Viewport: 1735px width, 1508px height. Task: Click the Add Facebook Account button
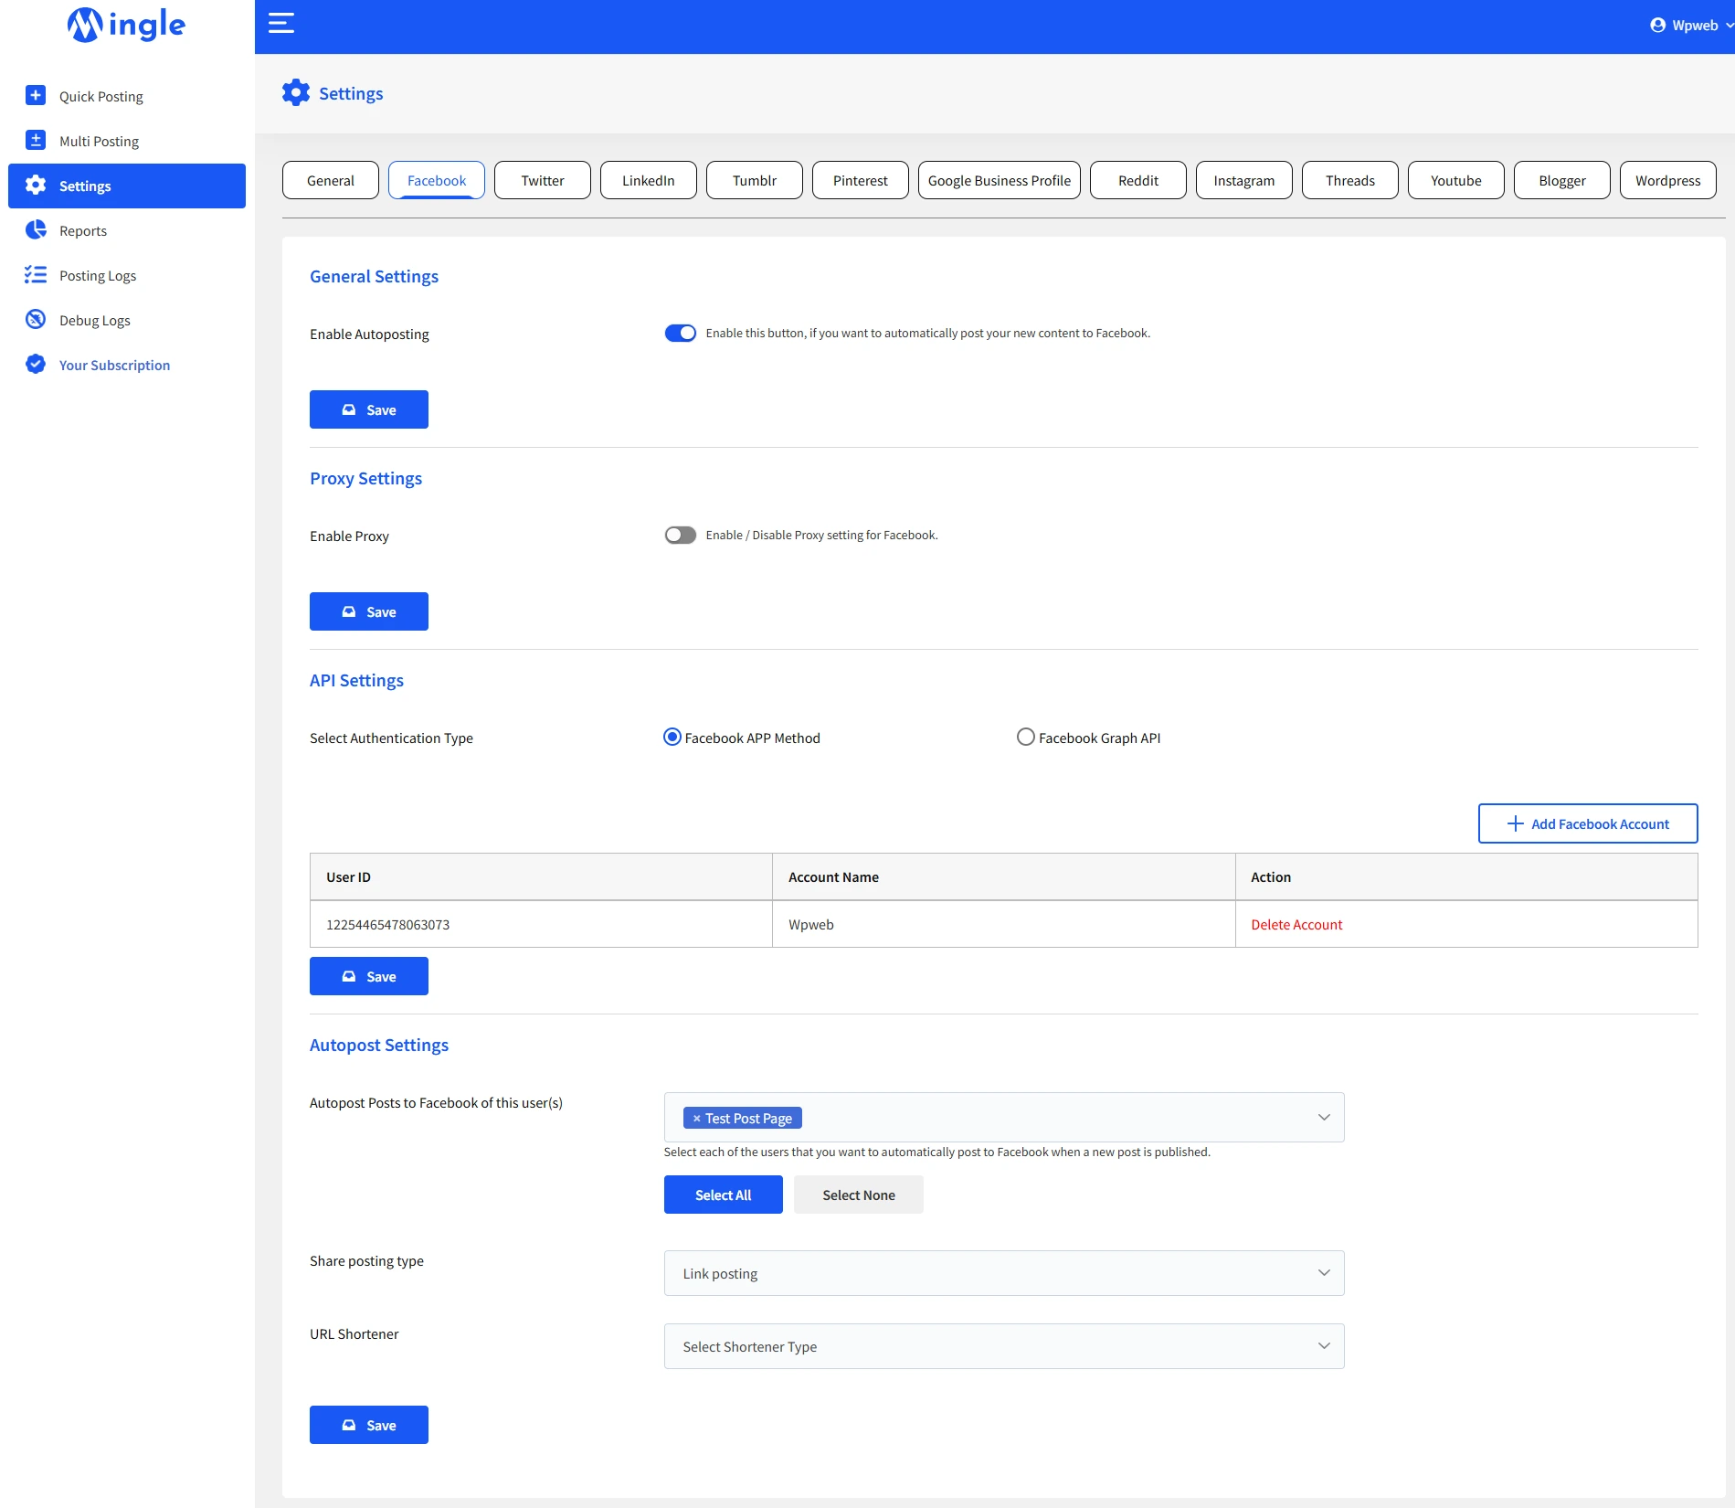(1587, 823)
